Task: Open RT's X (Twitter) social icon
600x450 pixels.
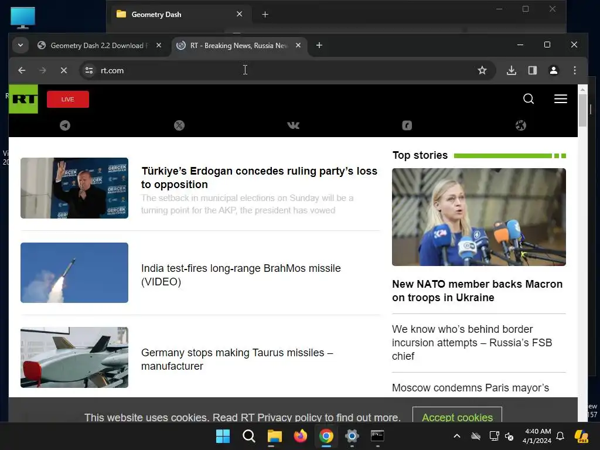Action: click(179, 125)
